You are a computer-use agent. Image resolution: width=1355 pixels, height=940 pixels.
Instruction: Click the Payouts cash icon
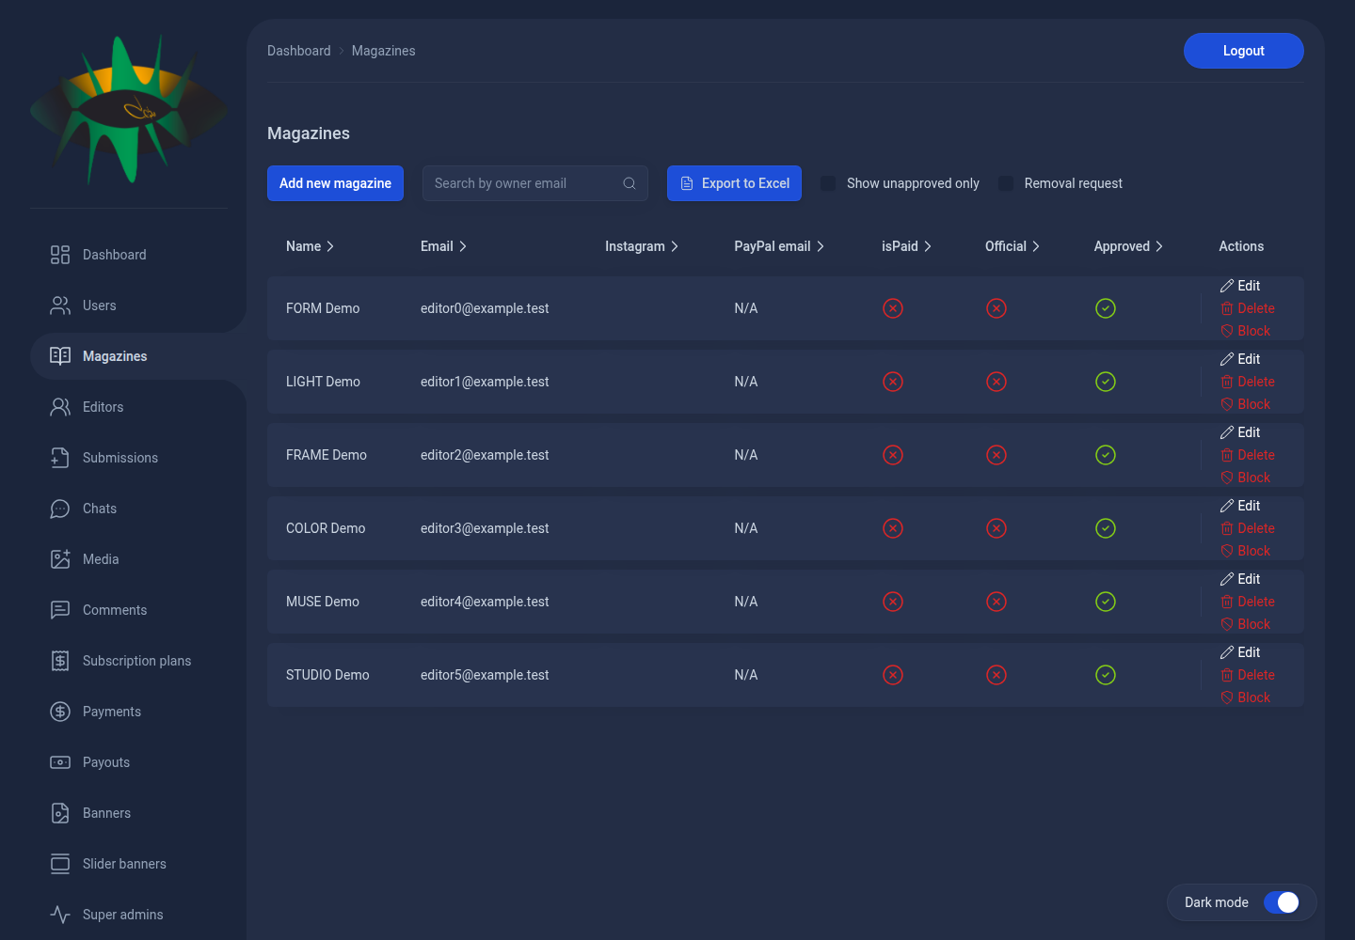click(x=60, y=762)
